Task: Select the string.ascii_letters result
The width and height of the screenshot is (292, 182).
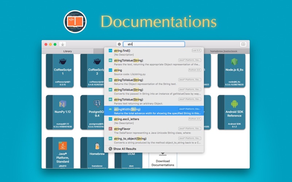Action: pos(154,121)
